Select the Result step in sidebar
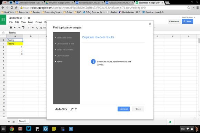This screenshot has height=133, width=200. [60, 62]
